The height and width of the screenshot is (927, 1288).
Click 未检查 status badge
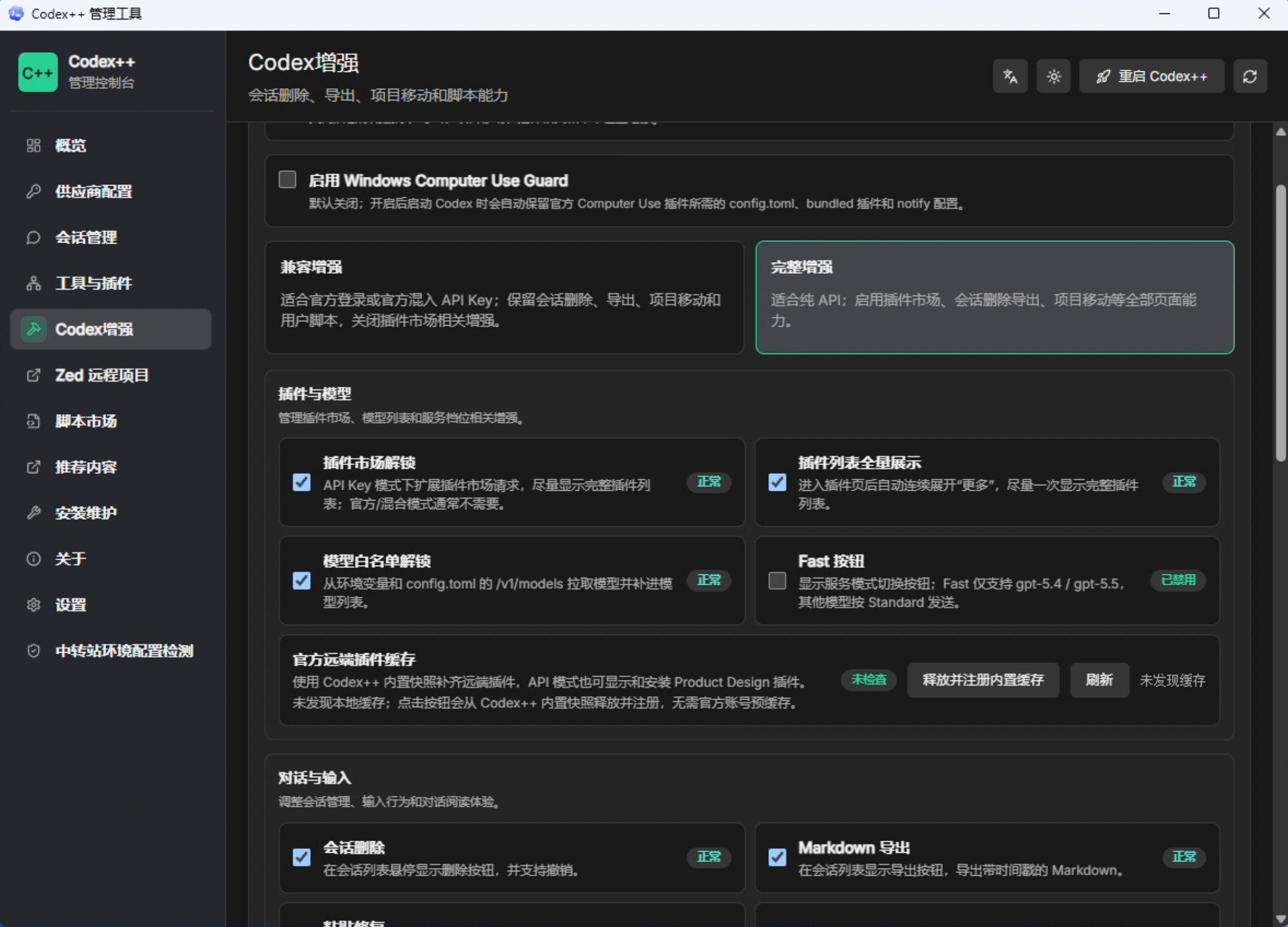869,680
